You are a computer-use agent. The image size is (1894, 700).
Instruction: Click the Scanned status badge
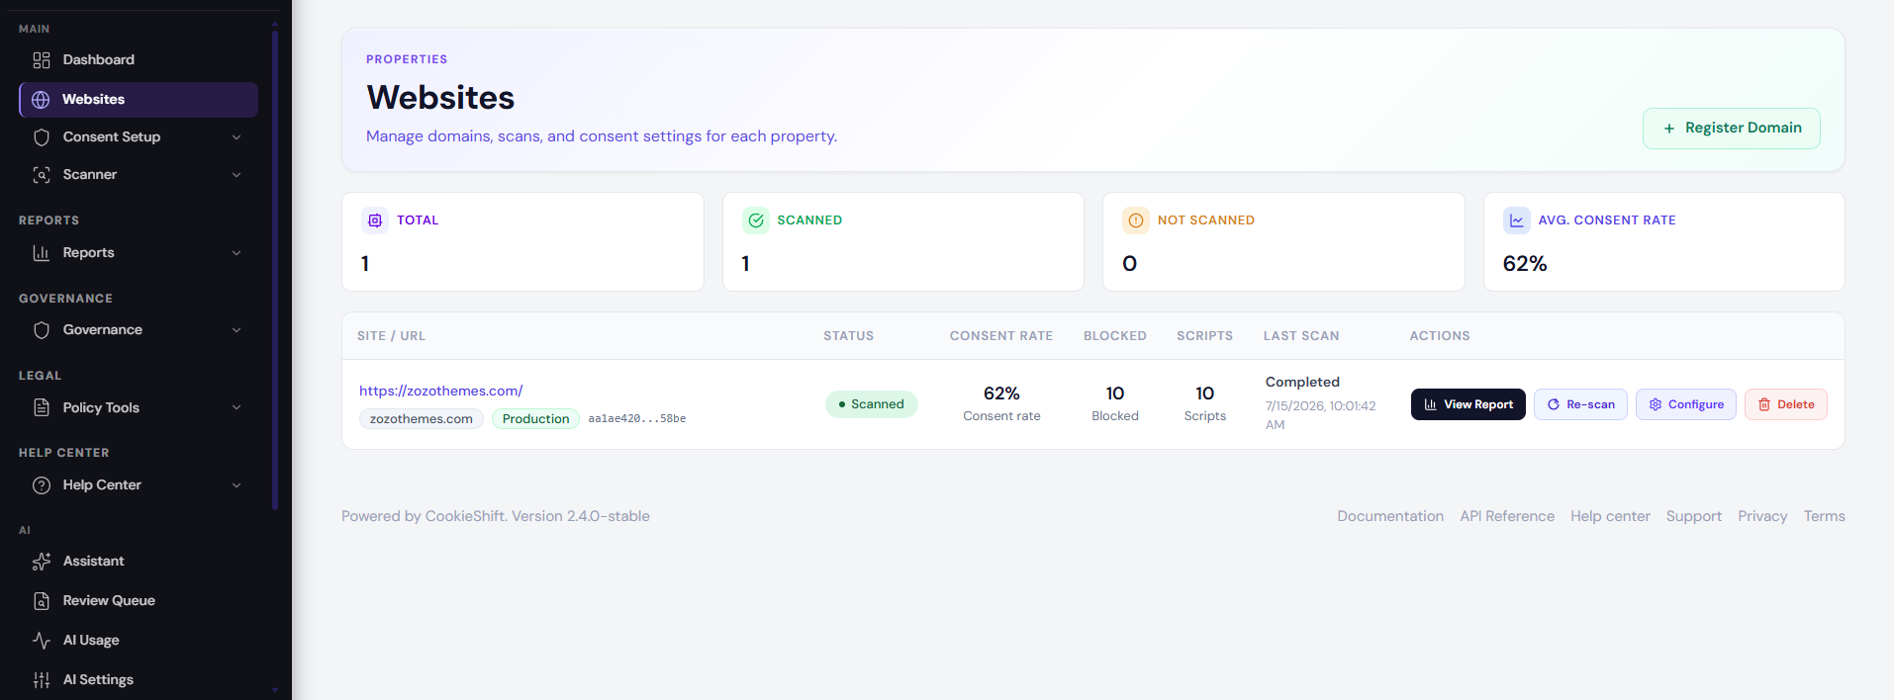point(871,404)
